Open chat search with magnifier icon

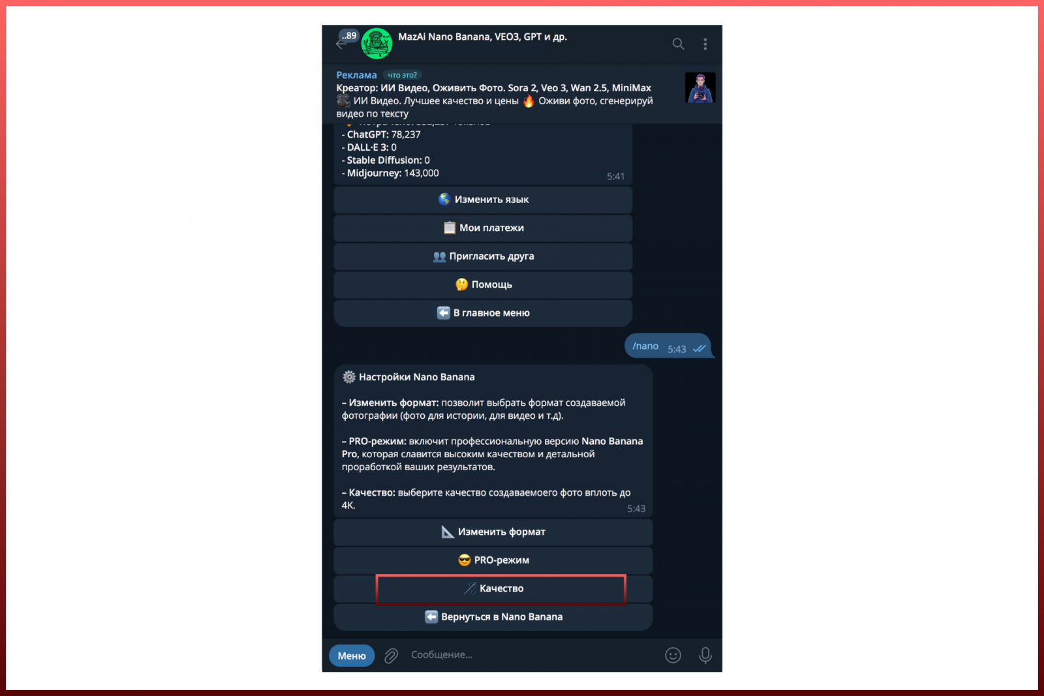[679, 44]
